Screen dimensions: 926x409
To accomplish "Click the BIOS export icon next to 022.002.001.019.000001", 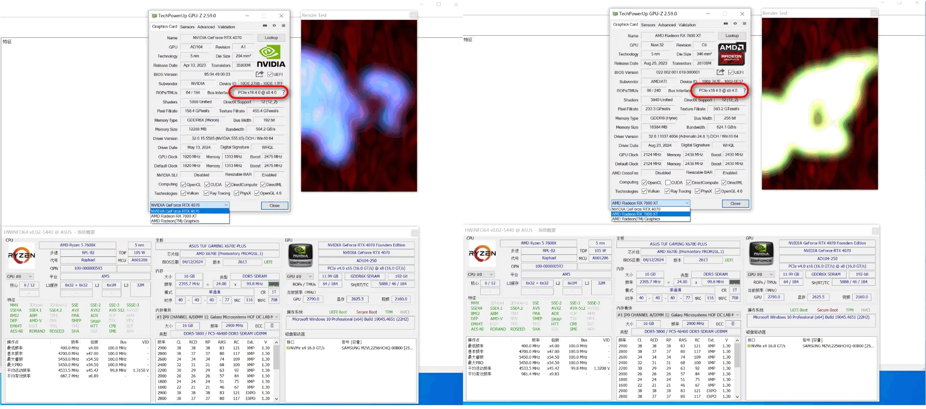I will click(720, 72).
